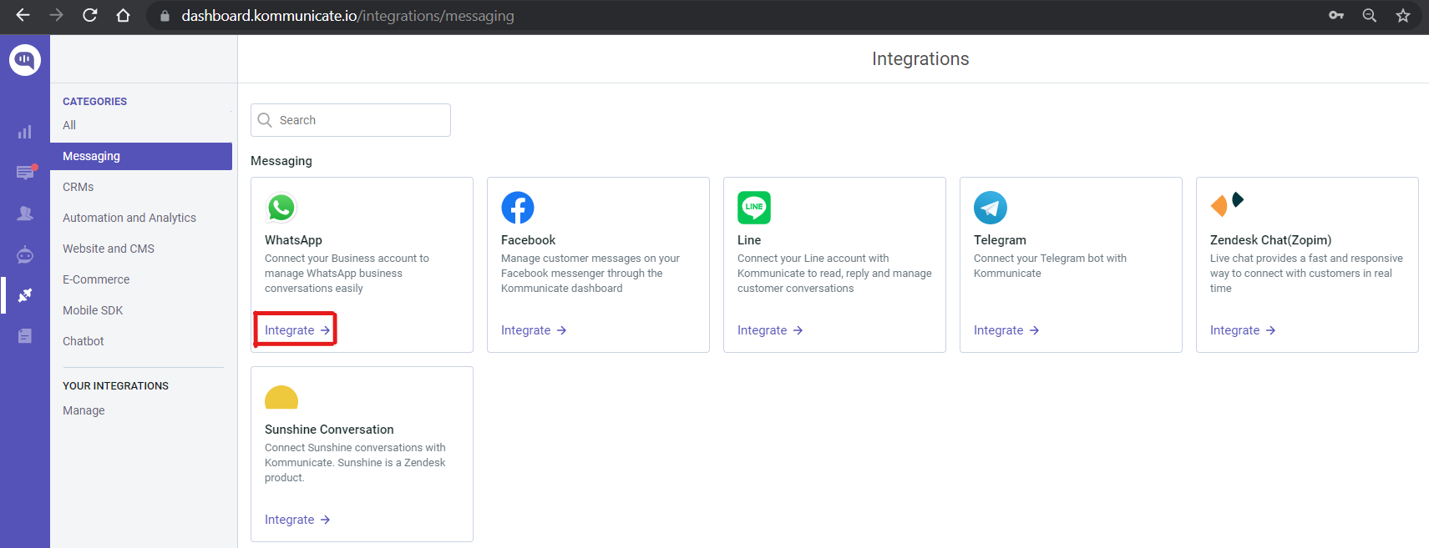Click the WhatsApp card description text
1429x548 pixels.
point(347,274)
